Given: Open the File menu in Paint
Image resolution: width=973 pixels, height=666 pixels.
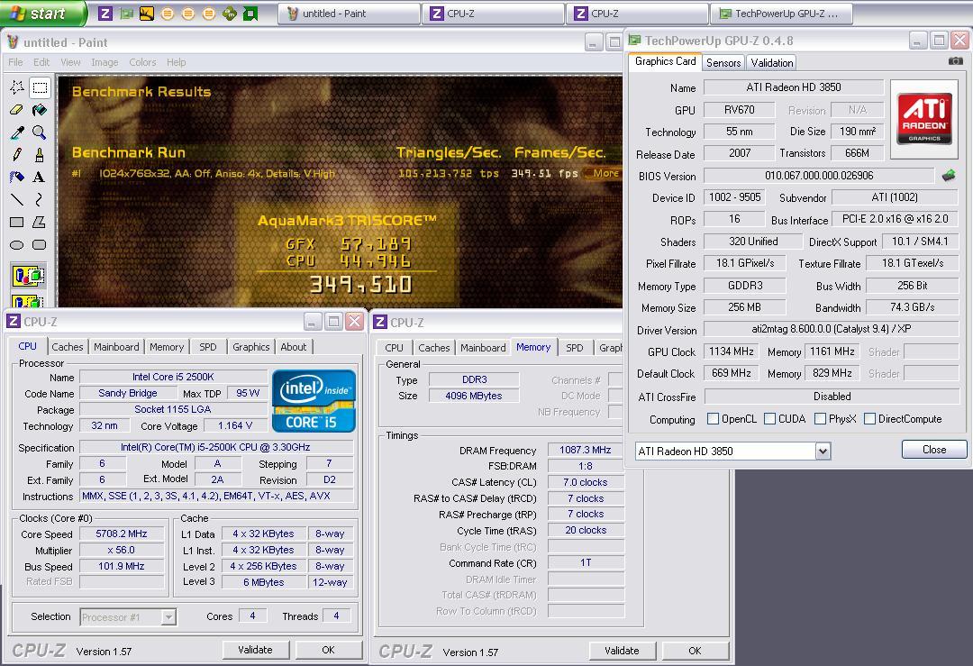Looking at the screenshot, I should click(15, 62).
